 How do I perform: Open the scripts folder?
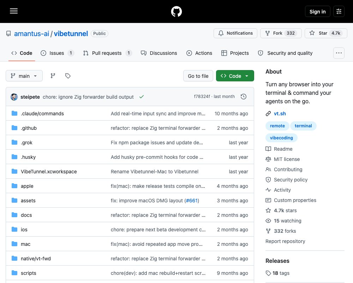tap(28, 273)
